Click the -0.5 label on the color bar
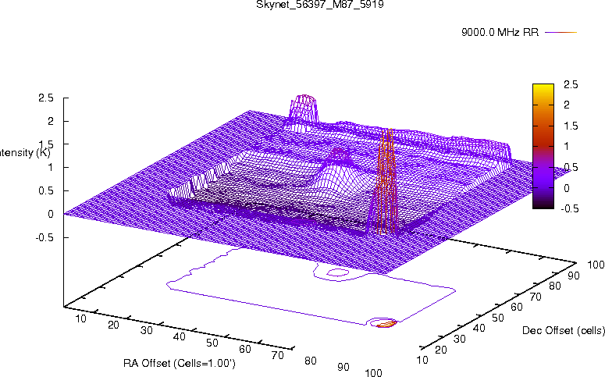This screenshot has height=377, width=605. [x=568, y=208]
